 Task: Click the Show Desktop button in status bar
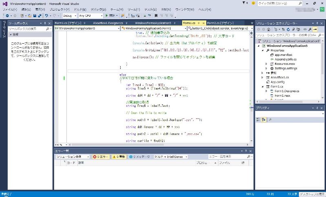pyautogui.click(x=312, y=194)
